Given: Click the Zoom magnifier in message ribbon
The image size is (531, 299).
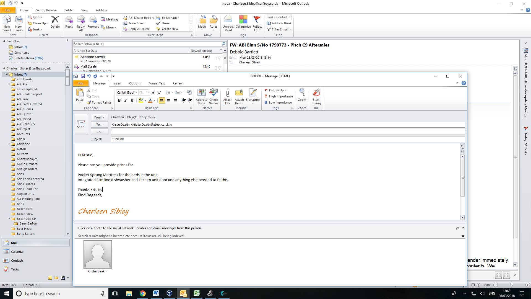Looking at the screenshot, I should click(302, 95).
